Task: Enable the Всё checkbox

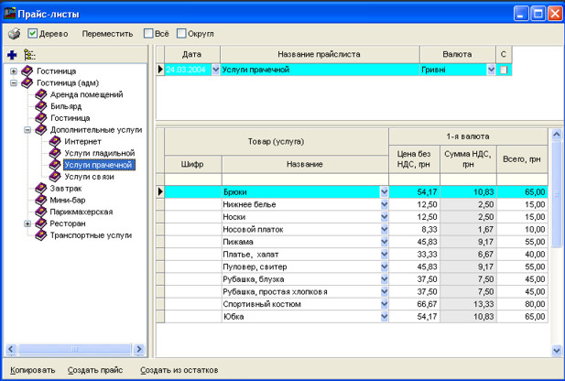Action: (149, 34)
